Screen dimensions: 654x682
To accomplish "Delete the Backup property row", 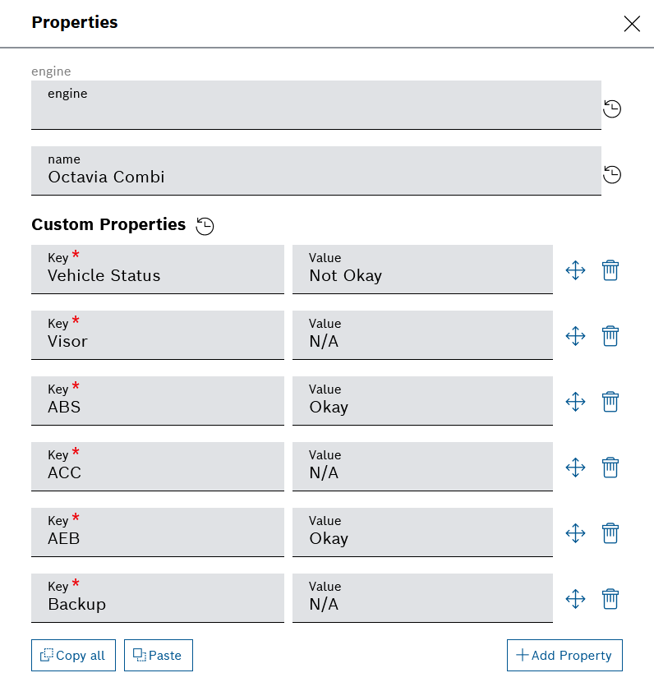I will click(610, 598).
